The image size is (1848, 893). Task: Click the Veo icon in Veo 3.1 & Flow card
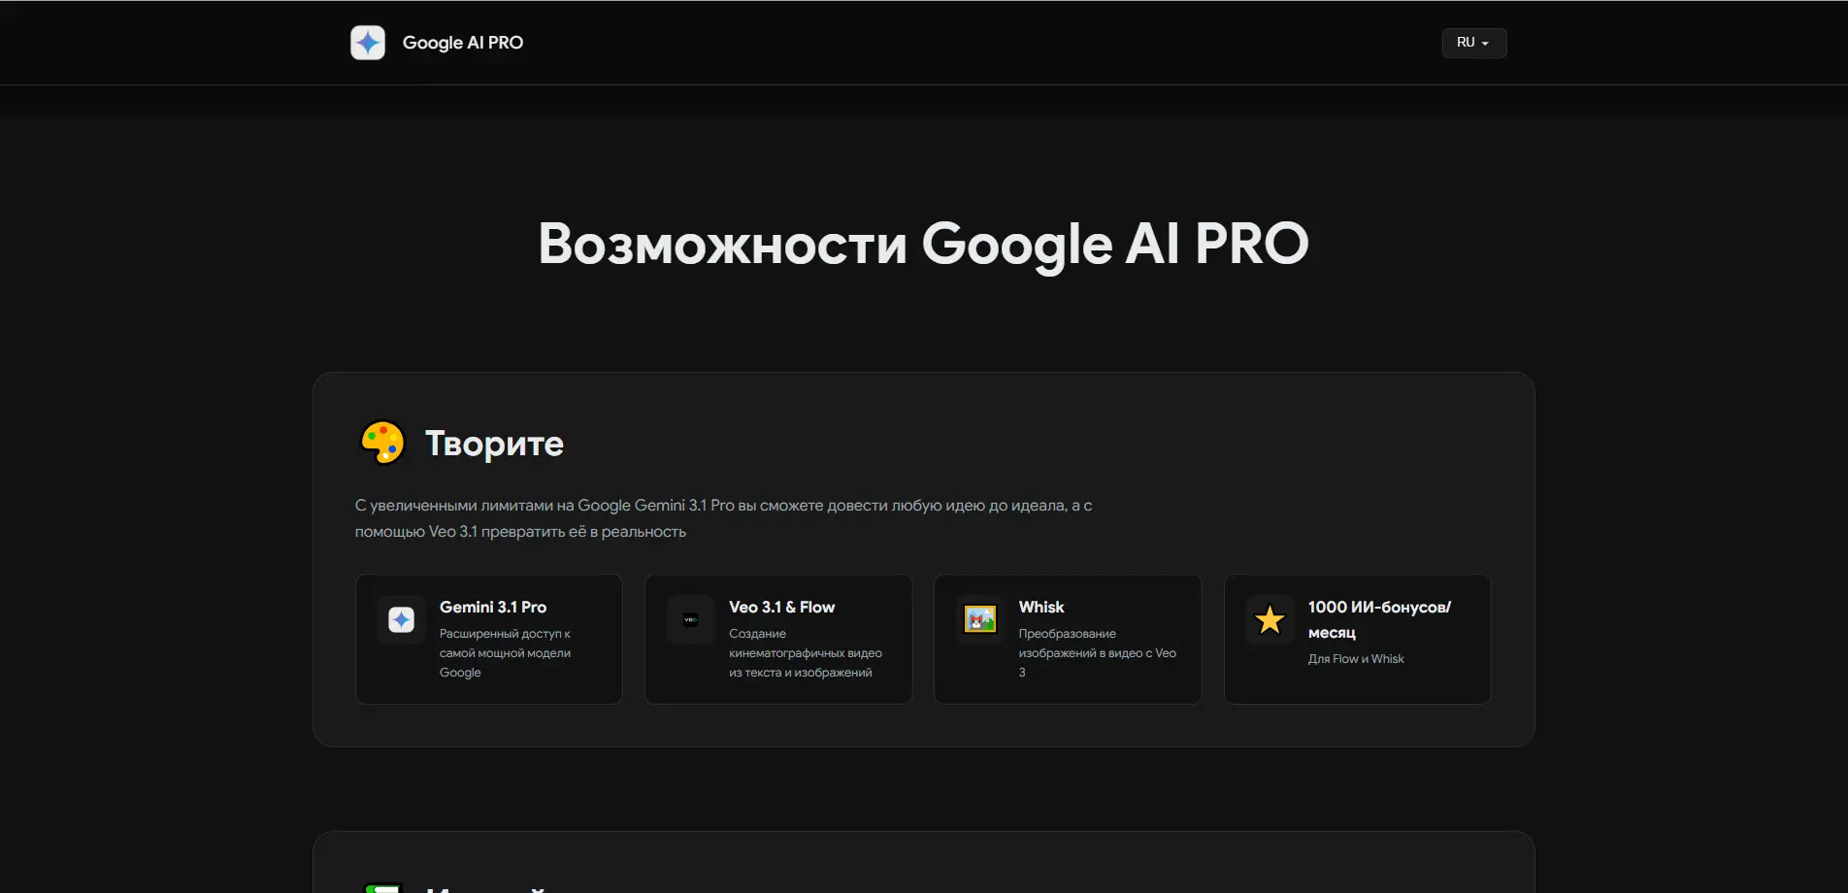pyautogui.click(x=691, y=619)
